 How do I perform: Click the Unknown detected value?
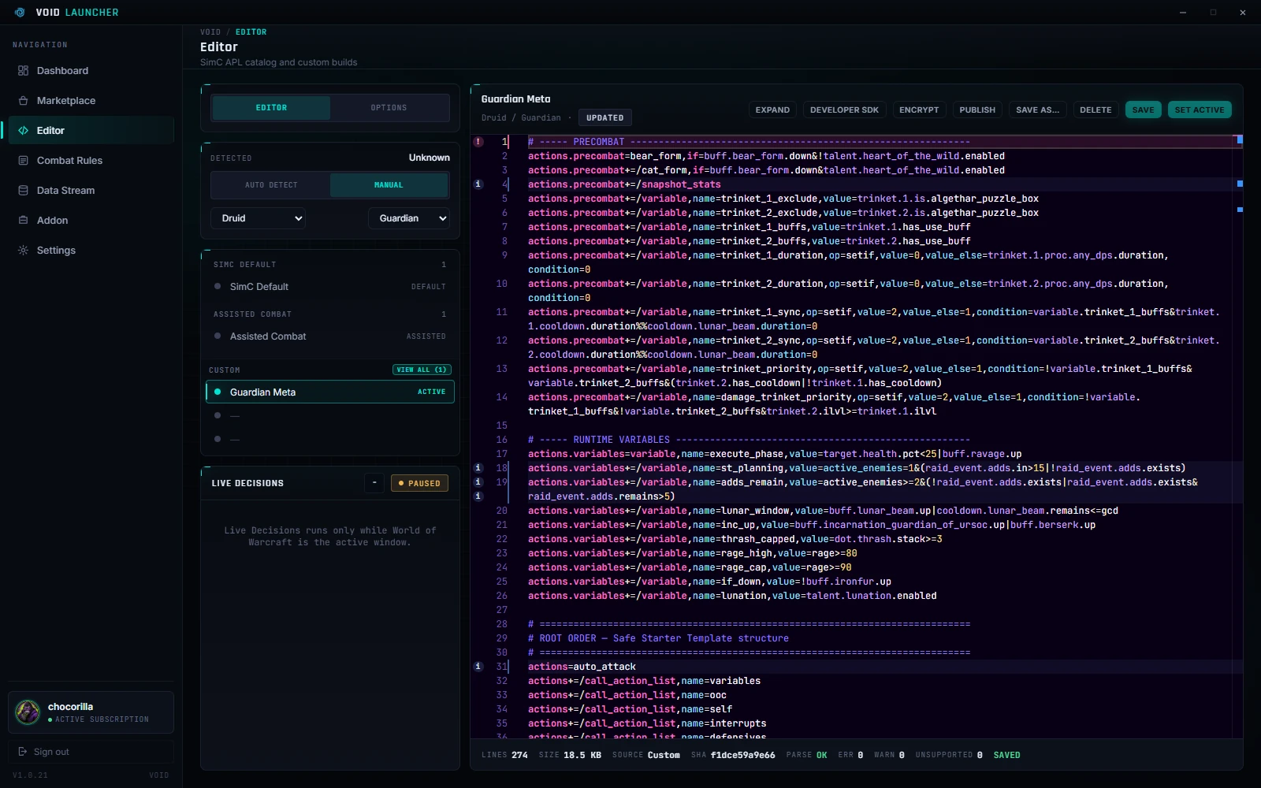(x=429, y=158)
